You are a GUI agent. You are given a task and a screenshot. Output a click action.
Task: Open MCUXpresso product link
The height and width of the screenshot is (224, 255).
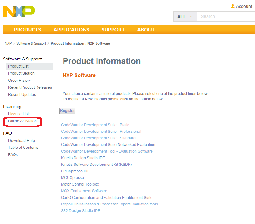pyautogui.click(x=72, y=178)
